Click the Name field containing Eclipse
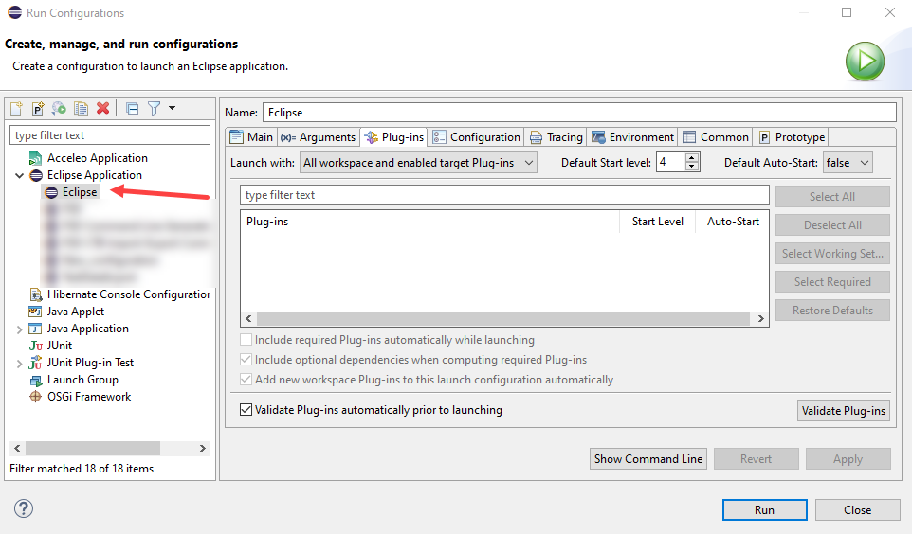The image size is (912, 534). coord(579,113)
